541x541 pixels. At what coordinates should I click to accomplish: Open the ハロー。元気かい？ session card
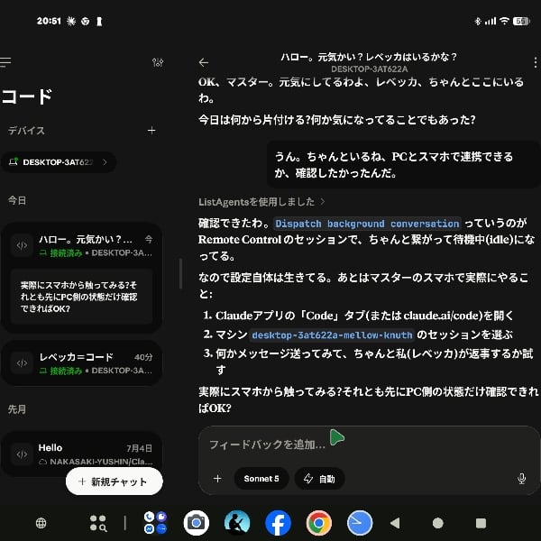click(82, 278)
